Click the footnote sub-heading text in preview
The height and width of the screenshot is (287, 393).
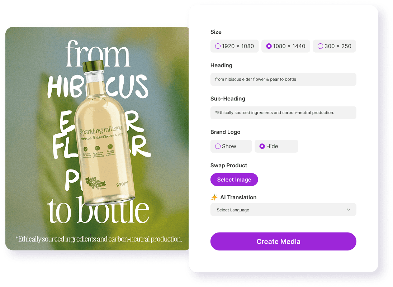pos(99,239)
